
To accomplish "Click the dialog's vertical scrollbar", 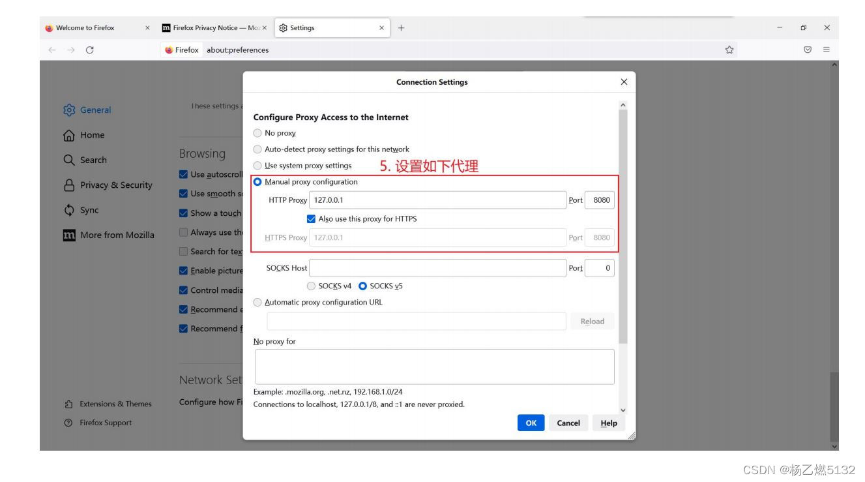I will tap(623, 225).
